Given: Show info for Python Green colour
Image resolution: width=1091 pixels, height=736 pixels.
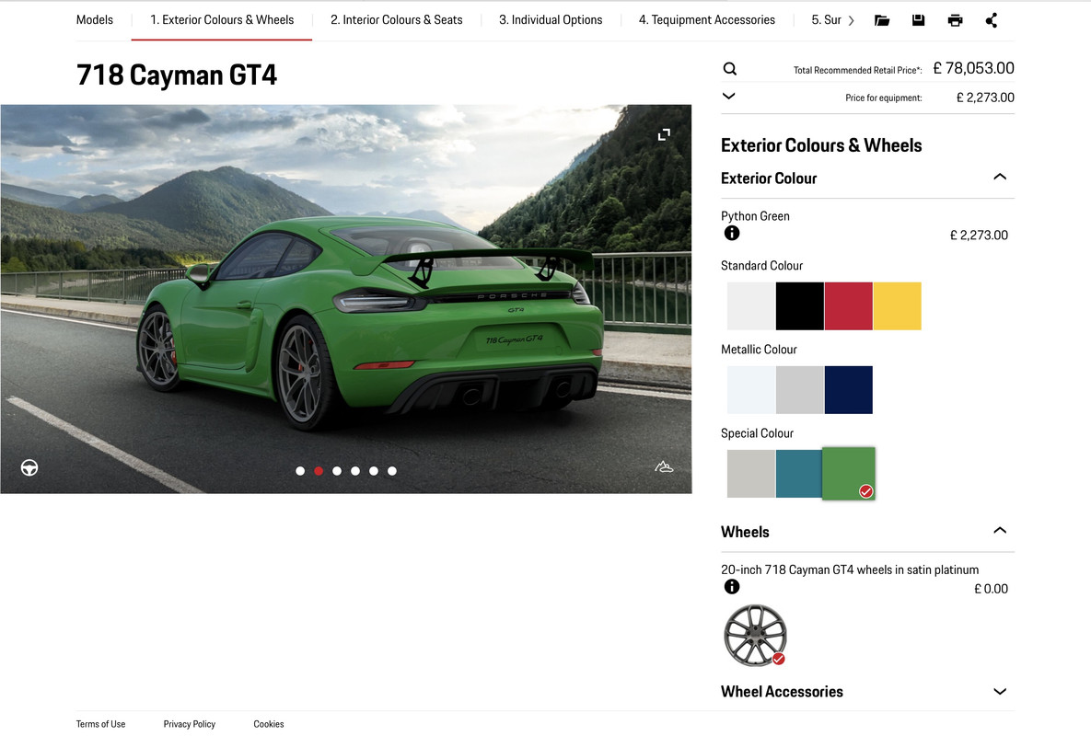Looking at the screenshot, I should click(x=732, y=234).
